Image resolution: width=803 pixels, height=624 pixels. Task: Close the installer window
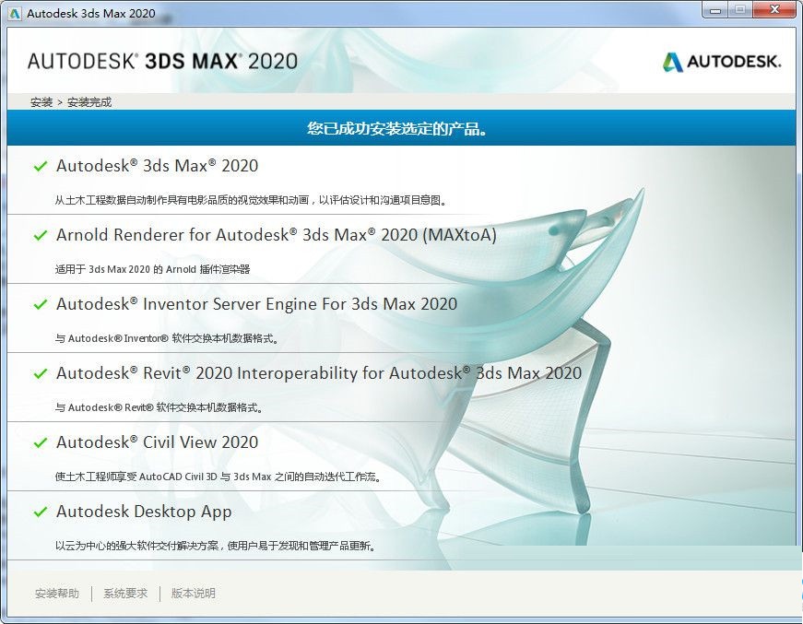coord(773,9)
